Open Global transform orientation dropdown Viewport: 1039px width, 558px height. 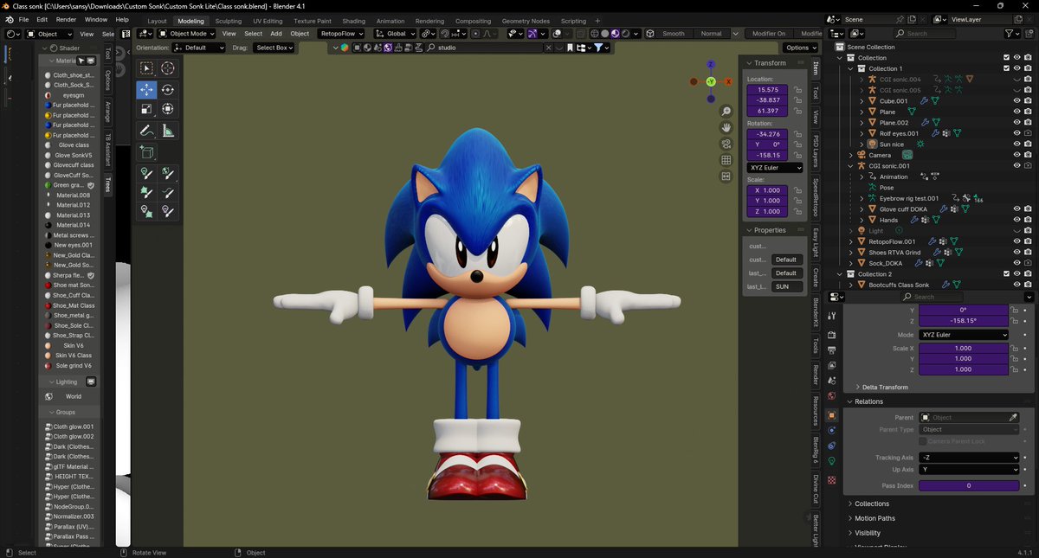(x=397, y=34)
